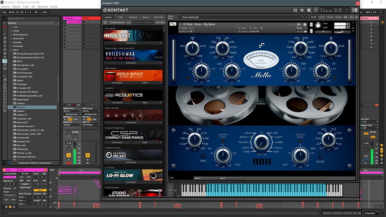Switch to Kontakt Files tab
Image resolution: width=386 pixels, height=217 pixels.
(x=121, y=17)
